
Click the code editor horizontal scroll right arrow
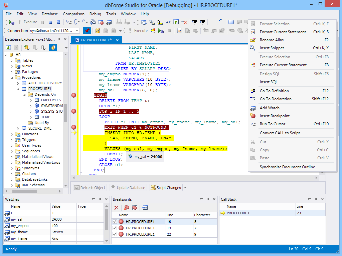click(x=316, y=178)
